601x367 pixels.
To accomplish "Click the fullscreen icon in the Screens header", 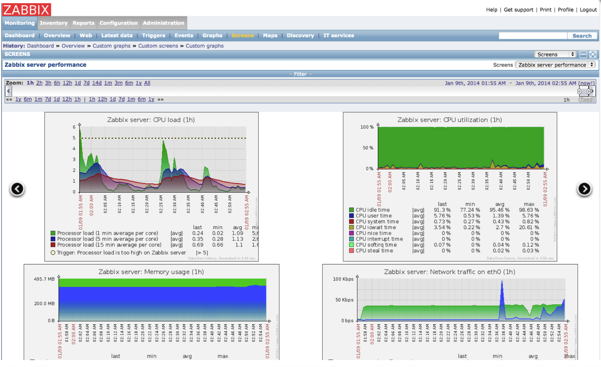I will (593, 54).
